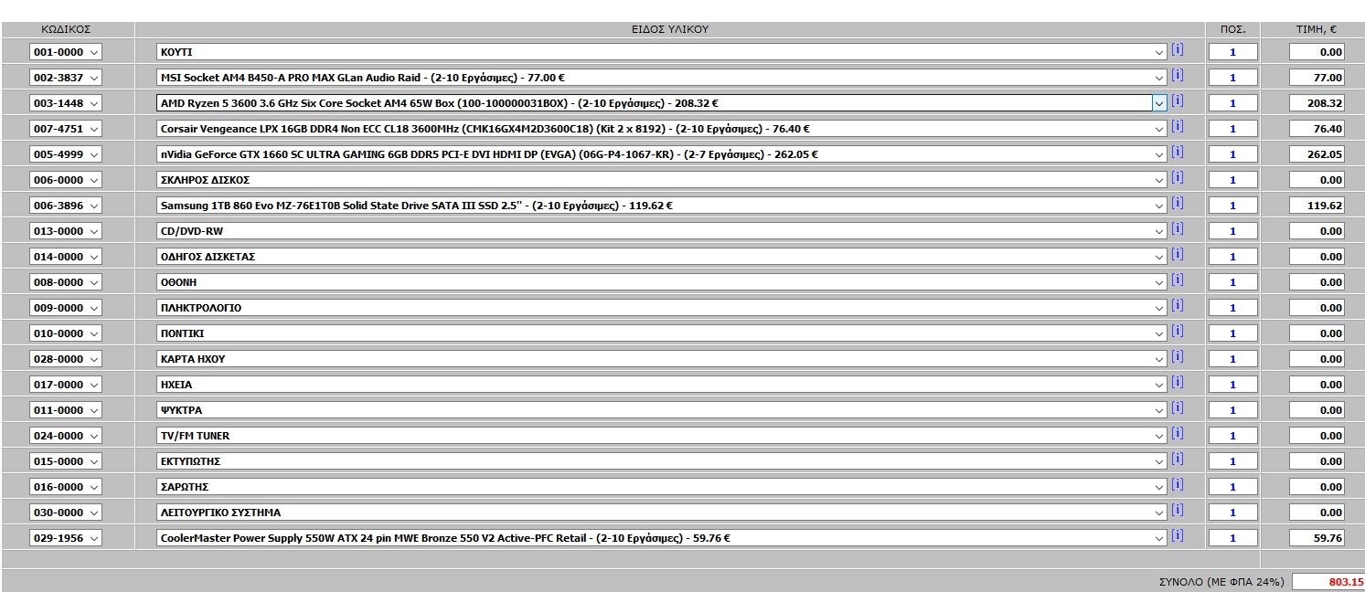
Task: Open info link for ΟΘΟΝΗ row
Action: click(x=1178, y=280)
